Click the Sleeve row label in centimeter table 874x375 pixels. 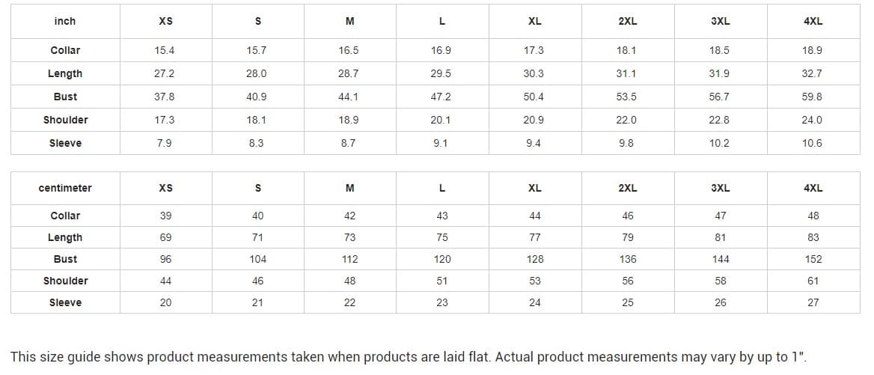[x=65, y=302]
